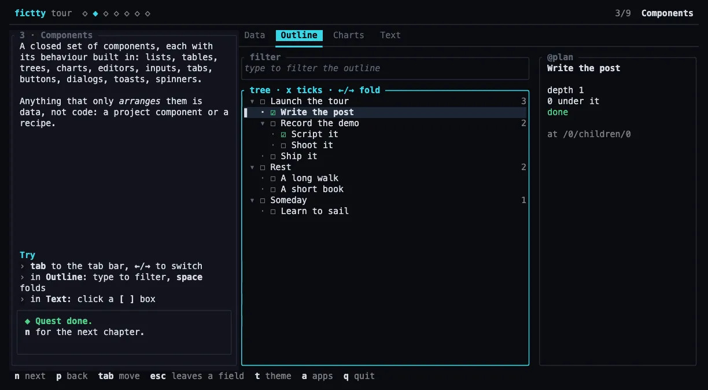Image resolution: width=708 pixels, height=390 pixels.
Task: Check the Record the demo box
Action: 273,123
